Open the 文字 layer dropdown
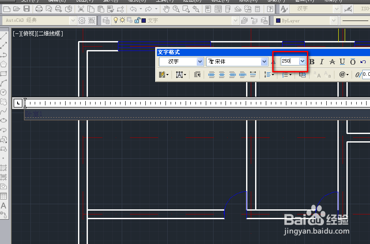The height and width of the screenshot is (244, 370). point(235,21)
